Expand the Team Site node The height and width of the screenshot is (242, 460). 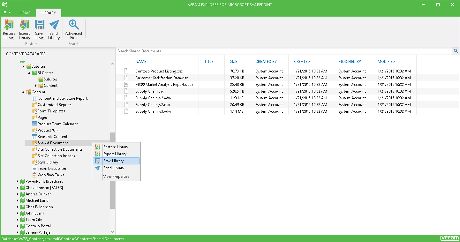[x=17, y=220]
